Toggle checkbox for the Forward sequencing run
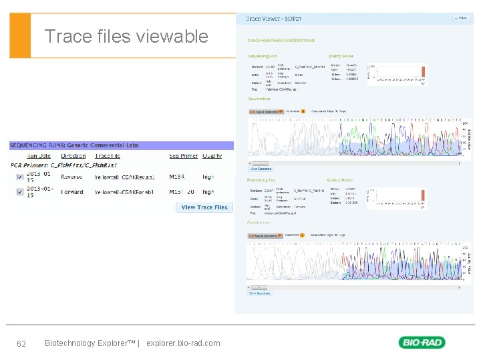This screenshot has height=360, width=481. pyautogui.click(x=19, y=192)
